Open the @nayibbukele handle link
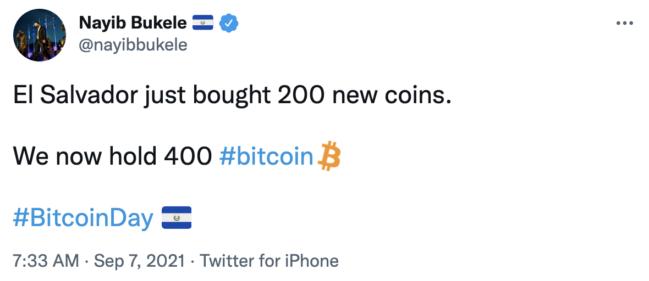Image resolution: width=649 pixels, height=281 pixels. pyautogui.click(x=133, y=44)
